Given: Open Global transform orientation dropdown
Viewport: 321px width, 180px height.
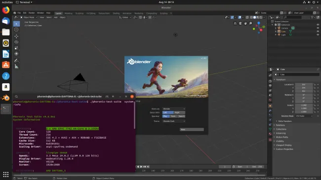Looking at the screenshot, I should tap(125, 17).
